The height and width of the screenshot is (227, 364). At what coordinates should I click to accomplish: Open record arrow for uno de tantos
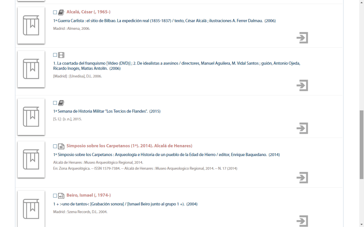(302, 220)
